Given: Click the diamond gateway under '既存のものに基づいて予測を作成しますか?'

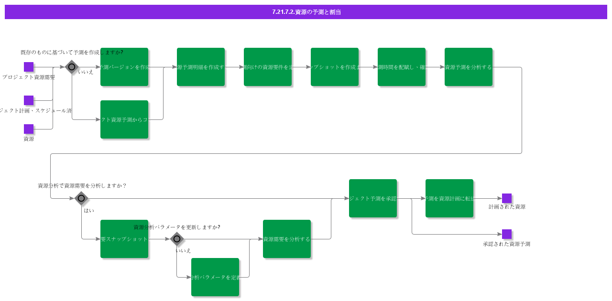Looking at the screenshot, I should 72,67.
